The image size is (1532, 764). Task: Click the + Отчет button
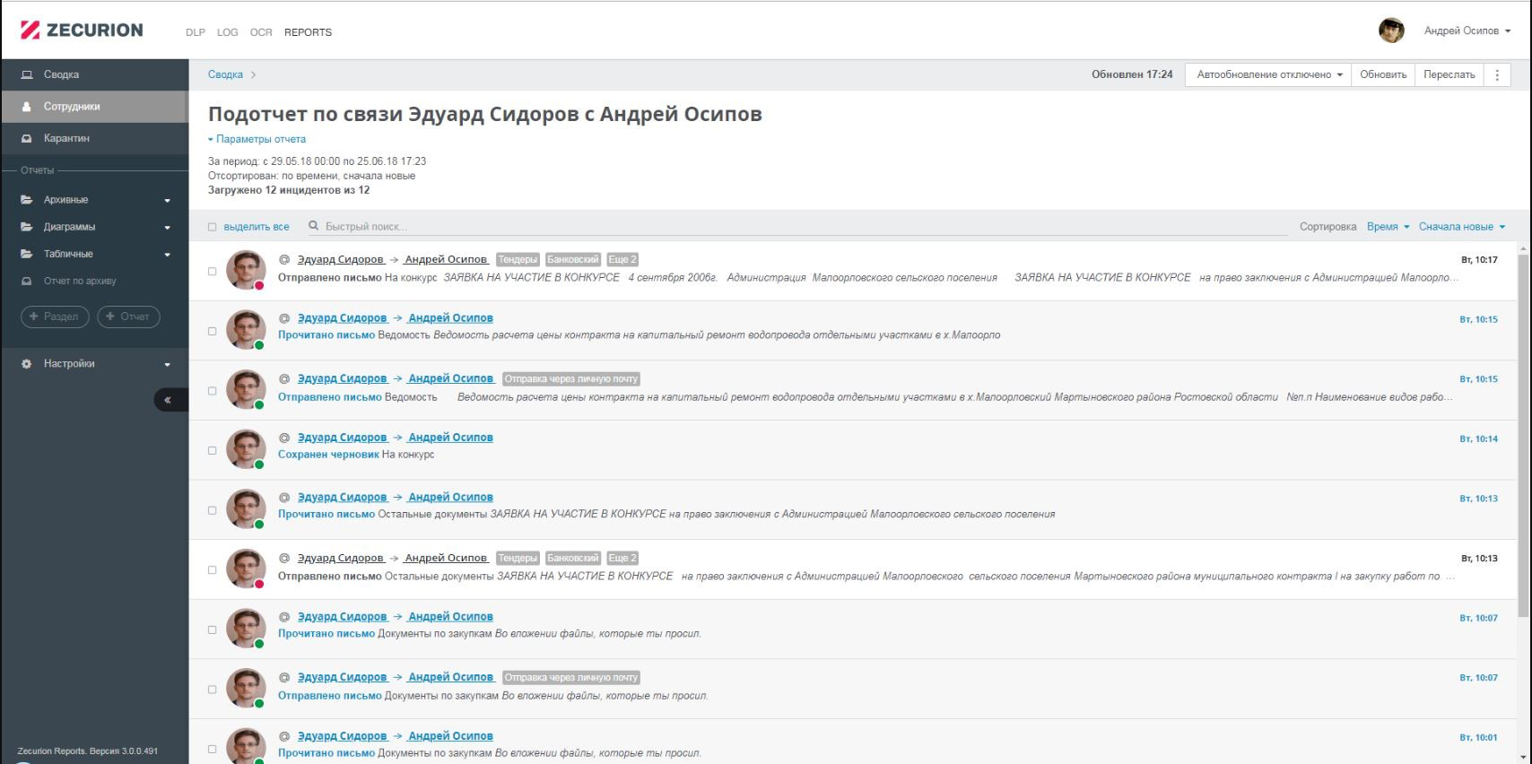tap(128, 317)
